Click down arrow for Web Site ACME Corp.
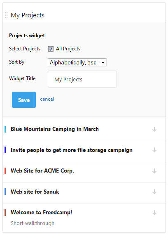Viewport: 168px width, 237px height. coord(154,171)
